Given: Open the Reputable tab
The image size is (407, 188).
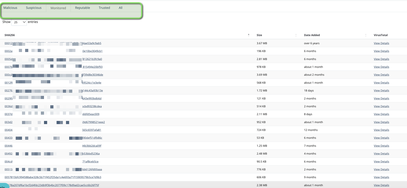Looking at the screenshot, I should point(82,8).
